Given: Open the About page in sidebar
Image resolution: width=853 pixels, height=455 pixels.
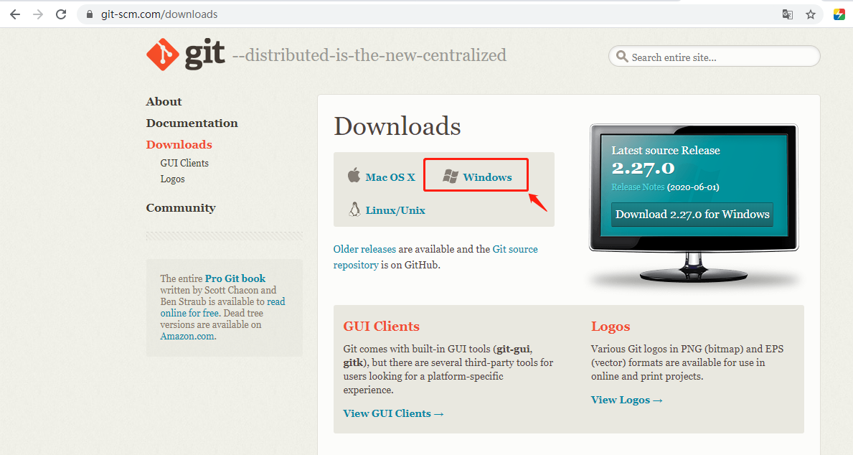Looking at the screenshot, I should [164, 102].
